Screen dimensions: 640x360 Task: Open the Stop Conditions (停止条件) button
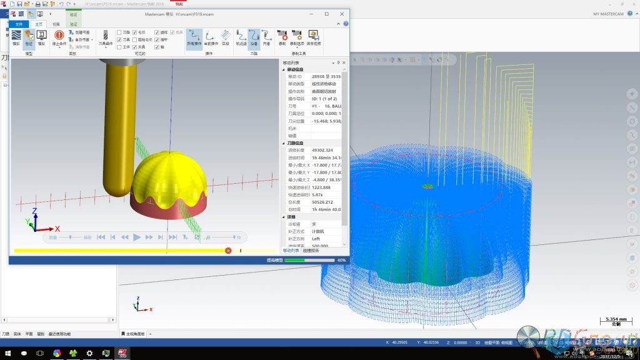[59, 39]
